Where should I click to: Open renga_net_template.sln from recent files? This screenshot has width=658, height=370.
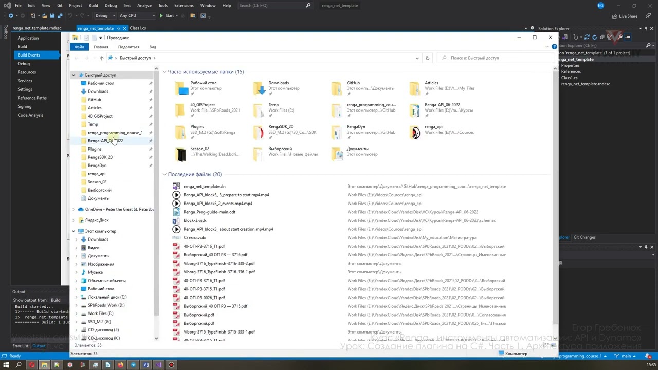204,187
